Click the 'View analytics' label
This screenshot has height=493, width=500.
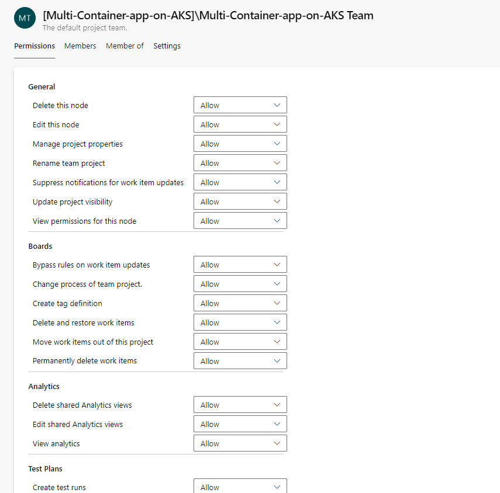(56, 443)
